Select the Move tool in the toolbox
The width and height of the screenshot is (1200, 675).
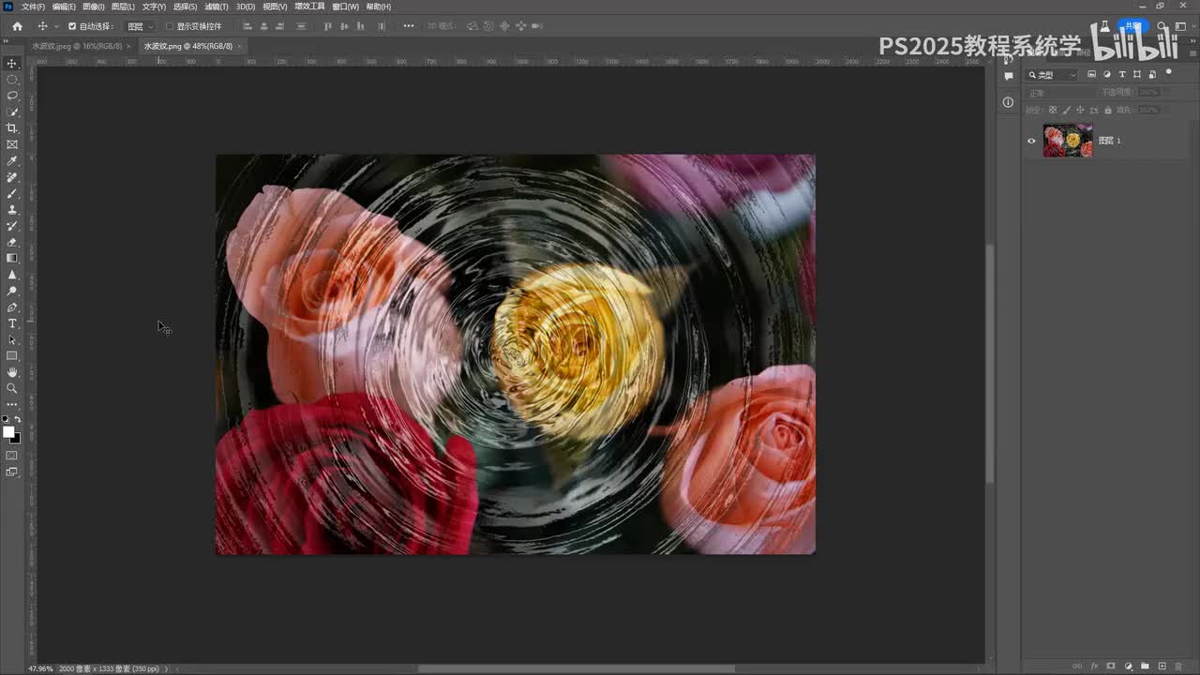pyautogui.click(x=12, y=63)
